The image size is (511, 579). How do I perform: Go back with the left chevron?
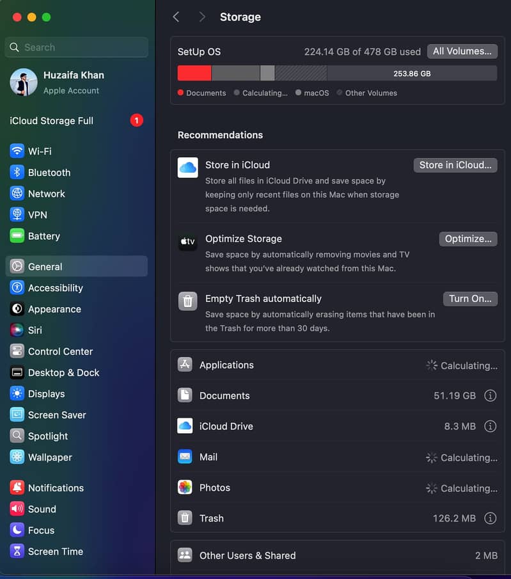point(176,17)
